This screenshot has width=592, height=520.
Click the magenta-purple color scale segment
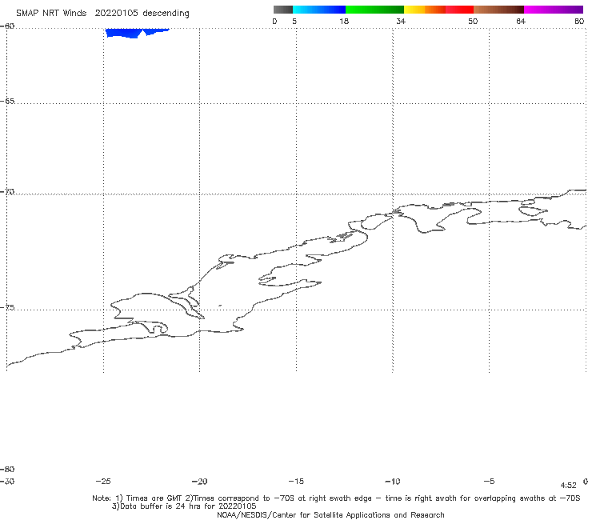pos(554,10)
